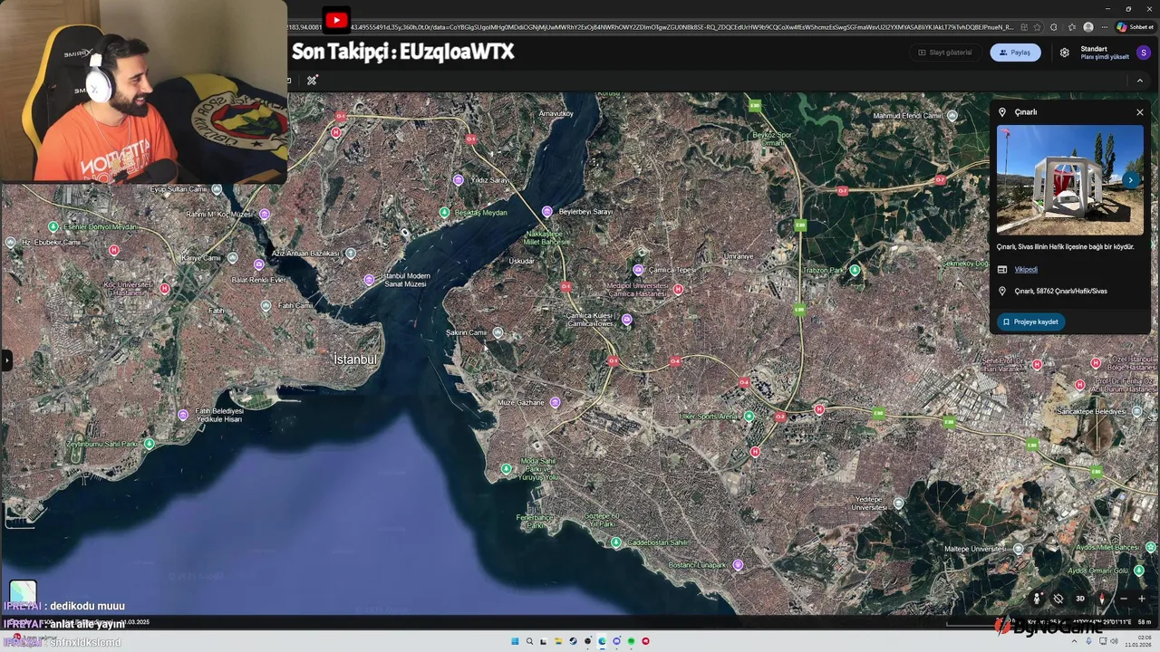Click the Fatih Belediyesi Yedikule Hisarı marker
The height and width of the screenshot is (652, 1160).
click(x=183, y=415)
